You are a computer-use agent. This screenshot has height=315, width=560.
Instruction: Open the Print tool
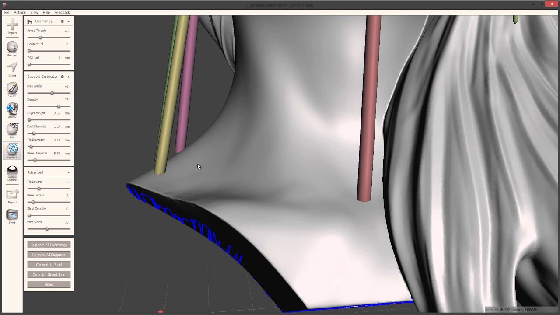[x=12, y=217]
